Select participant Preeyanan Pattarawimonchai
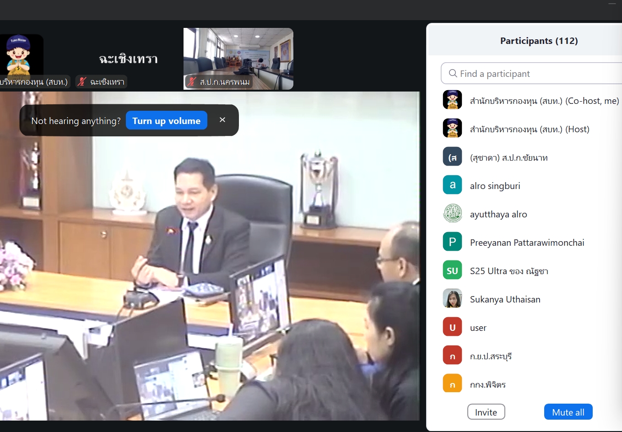 click(x=527, y=243)
